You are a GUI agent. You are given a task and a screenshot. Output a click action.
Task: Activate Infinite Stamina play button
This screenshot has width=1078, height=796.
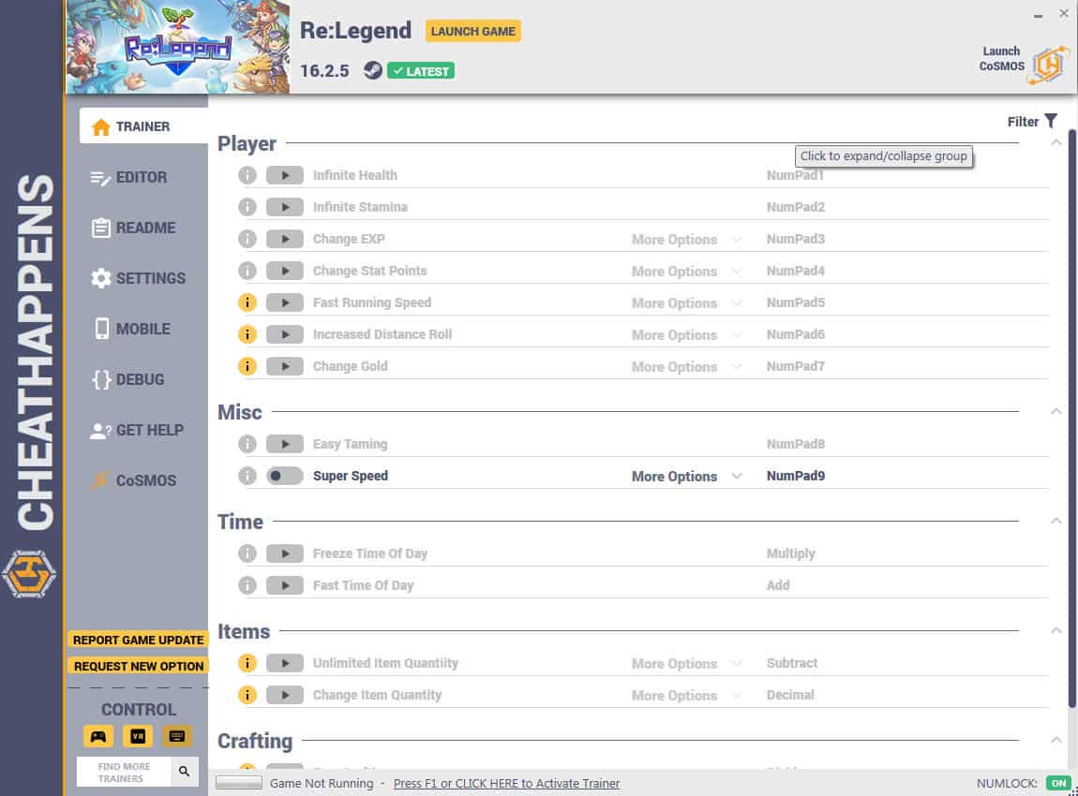click(x=285, y=207)
